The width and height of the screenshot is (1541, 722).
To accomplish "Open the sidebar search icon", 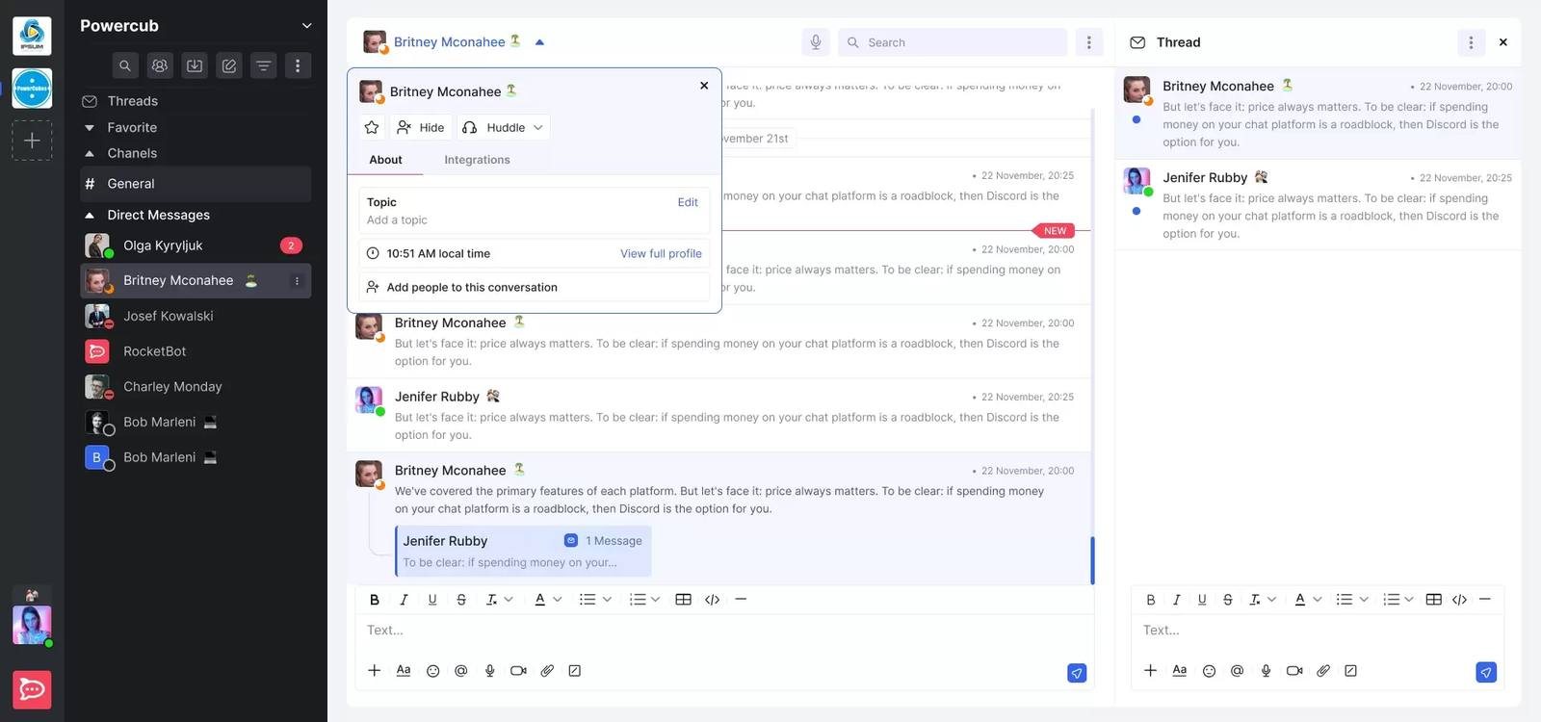I will [x=125, y=65].
